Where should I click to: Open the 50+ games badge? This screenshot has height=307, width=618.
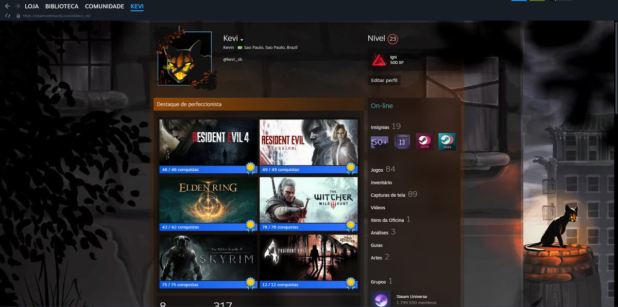click(380, 142)
